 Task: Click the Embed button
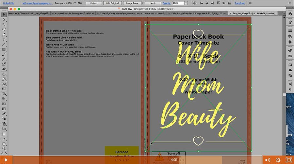(x=94, y=3)
